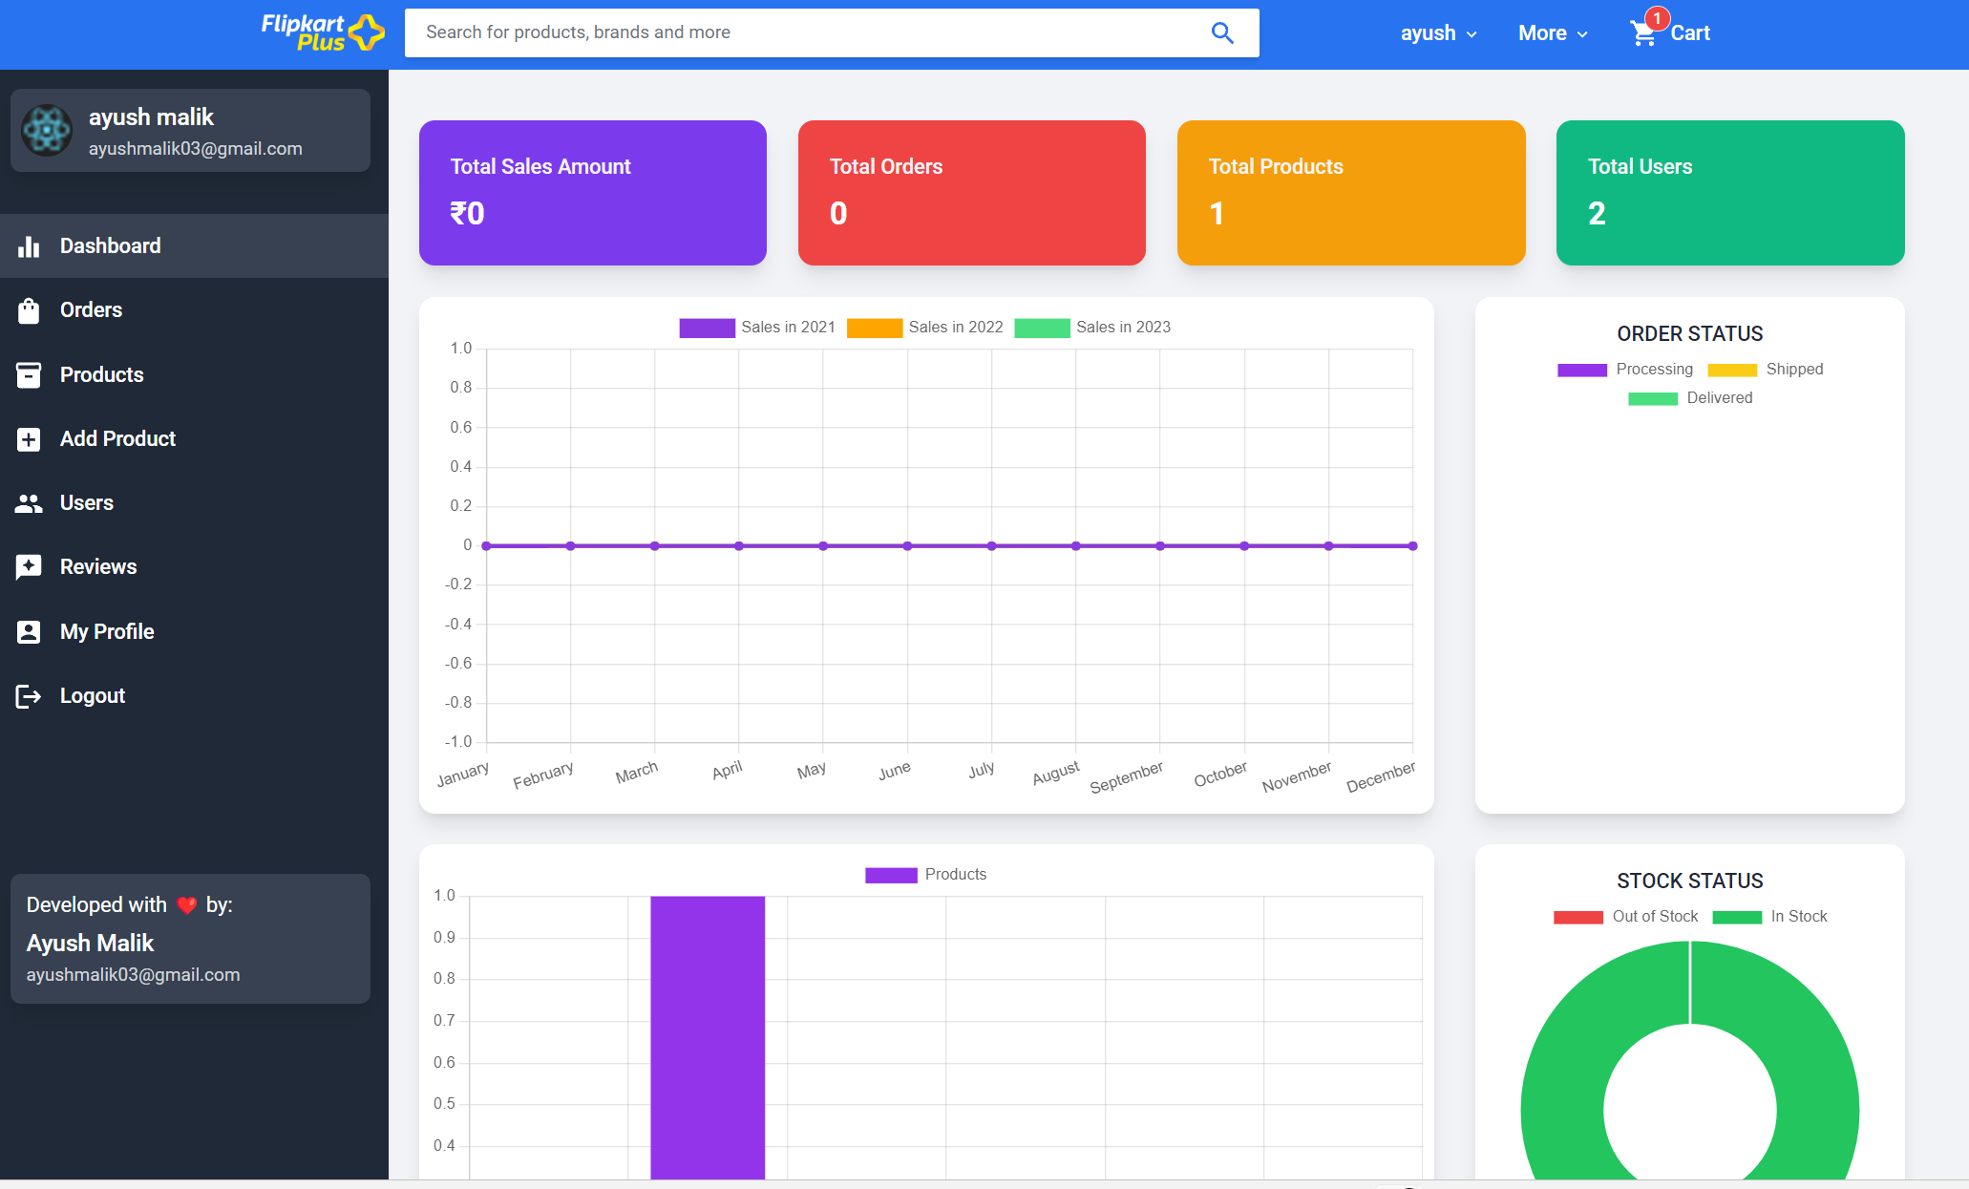
Task: Open Users section in sidebar
Action: [x=194, y=503]
